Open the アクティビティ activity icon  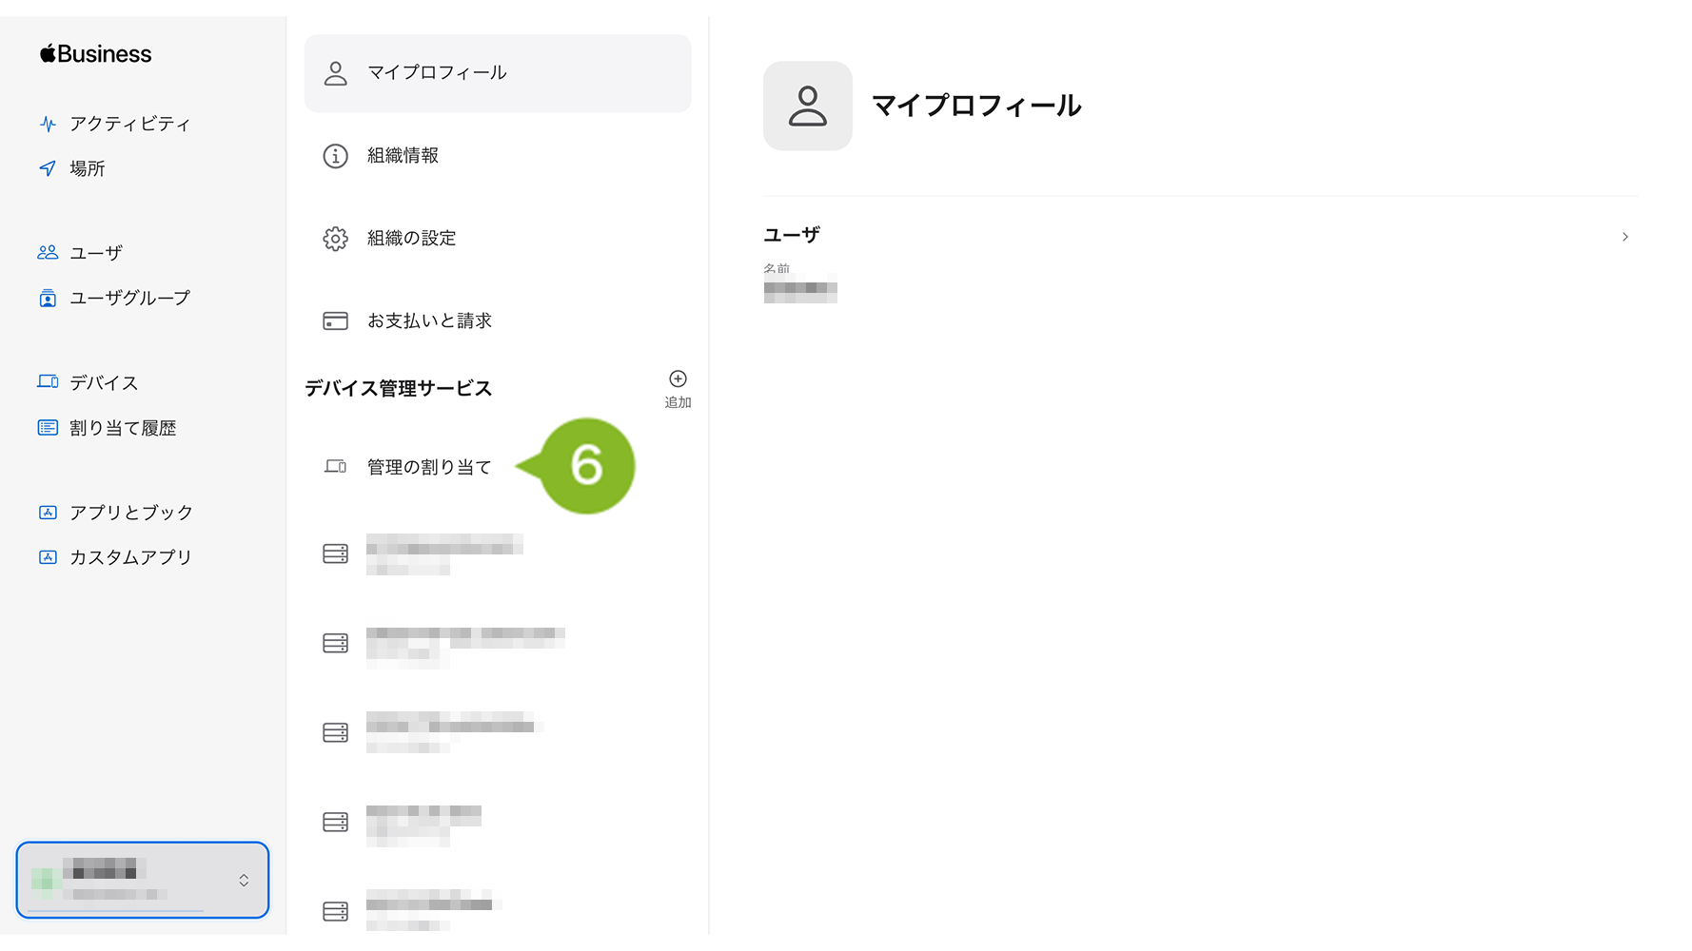pos(48,124)
